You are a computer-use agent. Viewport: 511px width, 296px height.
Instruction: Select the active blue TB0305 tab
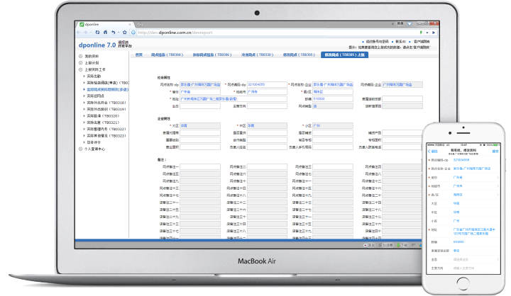point(344,55)
